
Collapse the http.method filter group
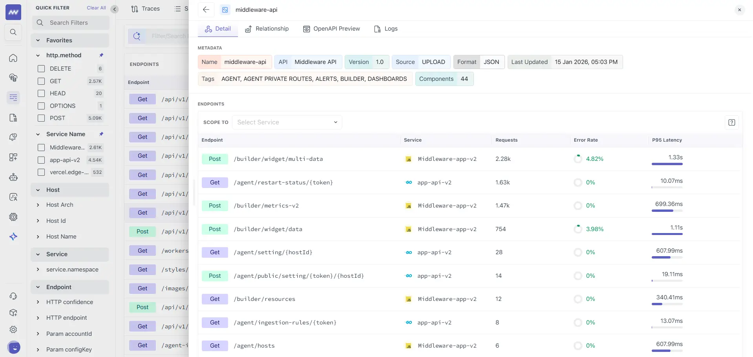coord(38,55)
